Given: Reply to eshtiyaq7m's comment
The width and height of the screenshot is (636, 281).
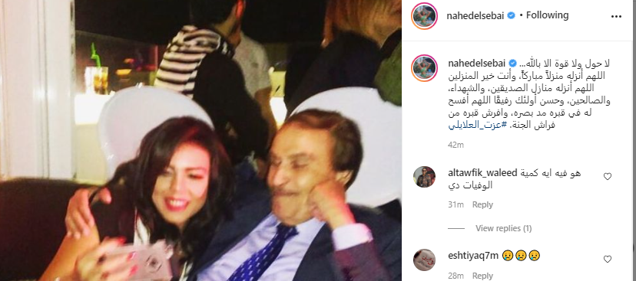Looking at the screenshot, I should 482,276.
